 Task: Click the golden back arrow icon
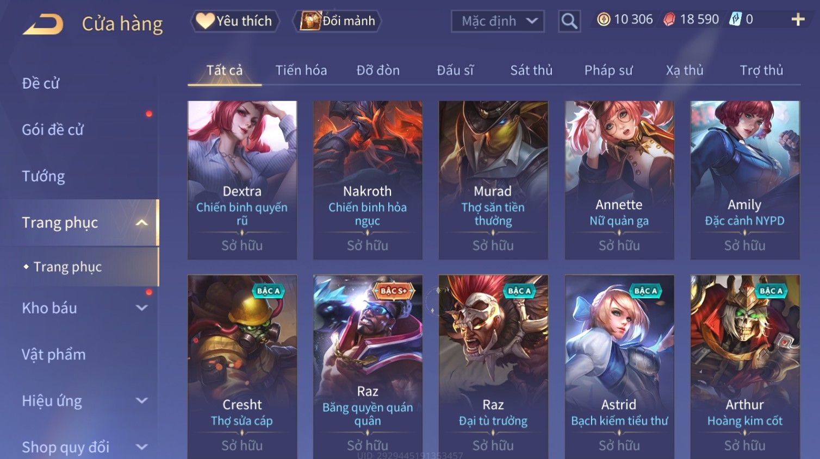pyautogui.click(x=43, y=24)
